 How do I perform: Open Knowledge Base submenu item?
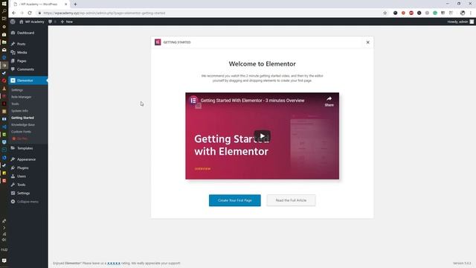[23, 125]
